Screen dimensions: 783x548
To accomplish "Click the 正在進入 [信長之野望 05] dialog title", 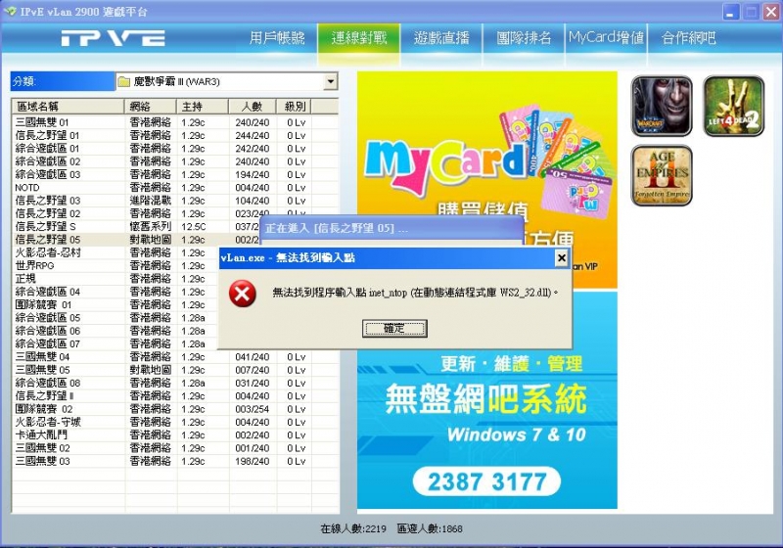I will pyautogui.click(x=337, y=229).
